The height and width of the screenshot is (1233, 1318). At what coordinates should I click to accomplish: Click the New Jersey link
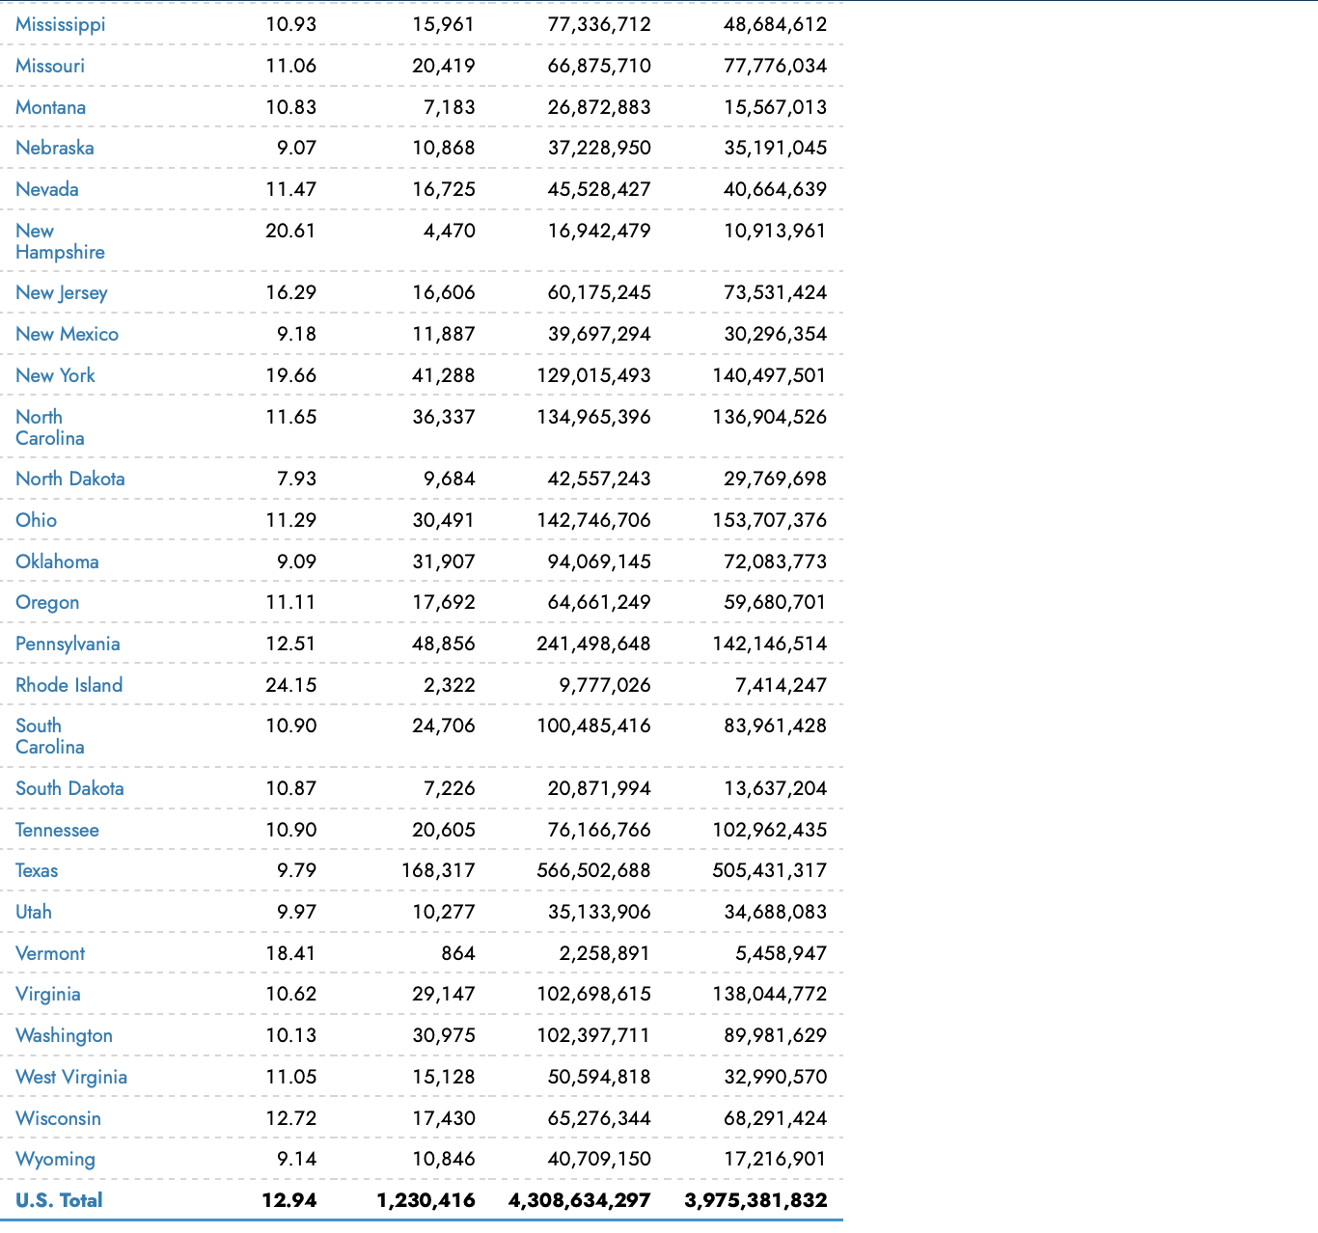point(62,292)
